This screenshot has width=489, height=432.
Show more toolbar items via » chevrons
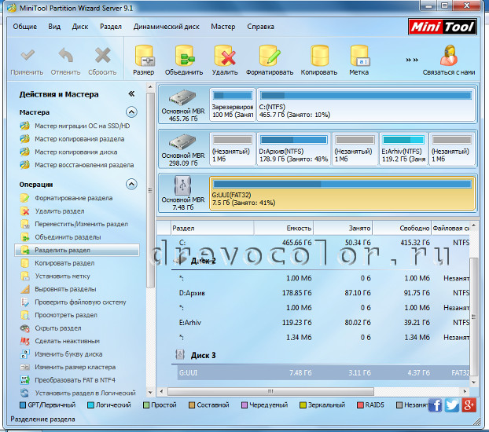point(412,60)
